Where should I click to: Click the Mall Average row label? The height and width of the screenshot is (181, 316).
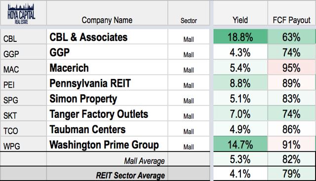point(144,161)
